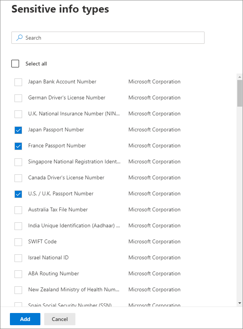
Task: Check India Unique Identification (Aadhaar)
Action: (x=18, y=226)
